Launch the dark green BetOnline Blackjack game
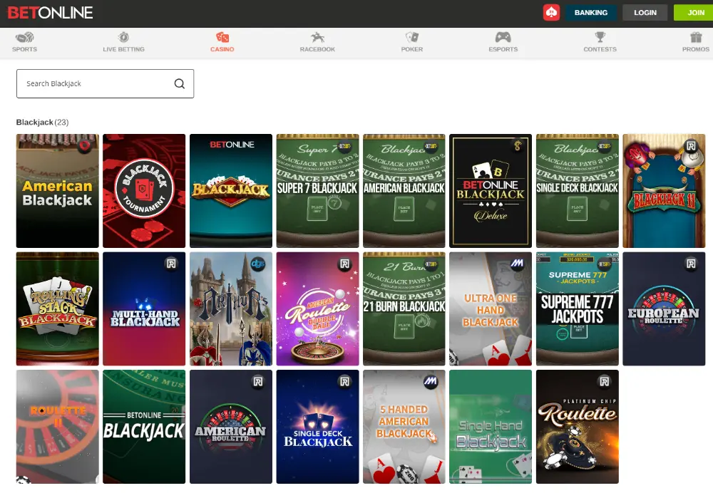 [144, 427]
